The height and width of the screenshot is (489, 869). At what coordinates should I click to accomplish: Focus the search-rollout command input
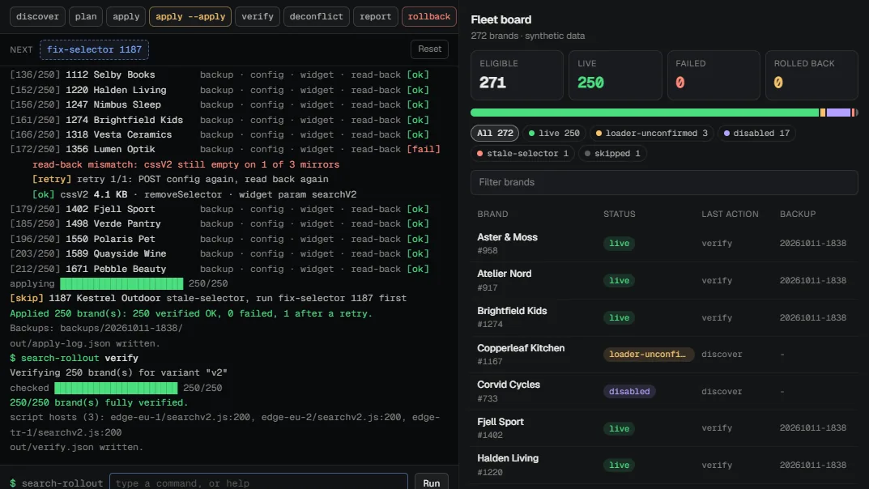[258, 483]
